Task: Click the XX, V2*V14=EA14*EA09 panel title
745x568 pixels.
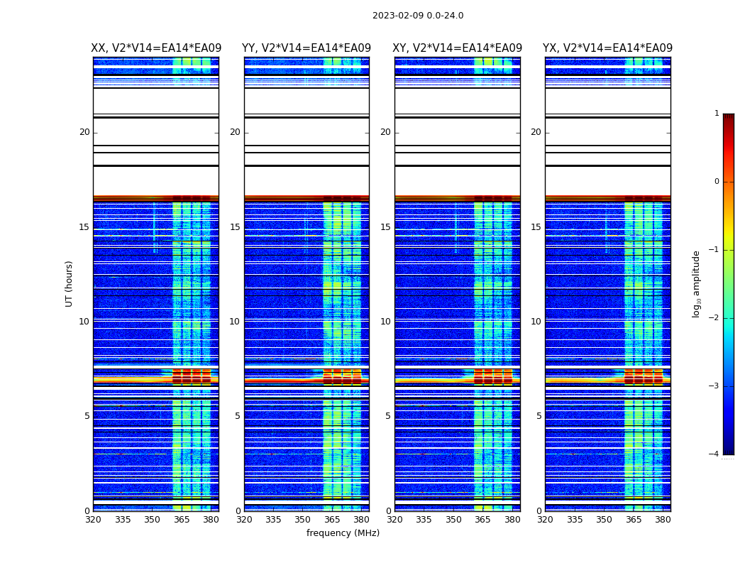Action: pyautogui.click(x=156, y=48)
